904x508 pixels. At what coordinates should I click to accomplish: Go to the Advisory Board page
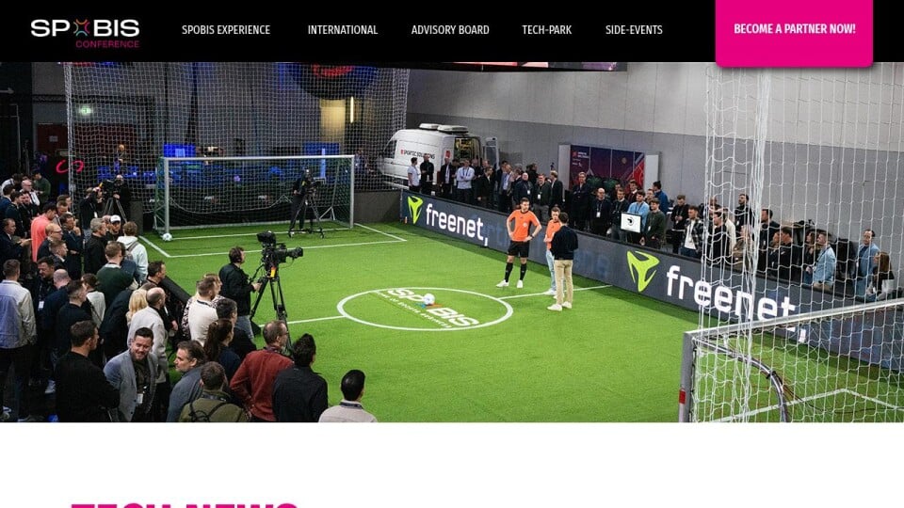click(450, 30)
